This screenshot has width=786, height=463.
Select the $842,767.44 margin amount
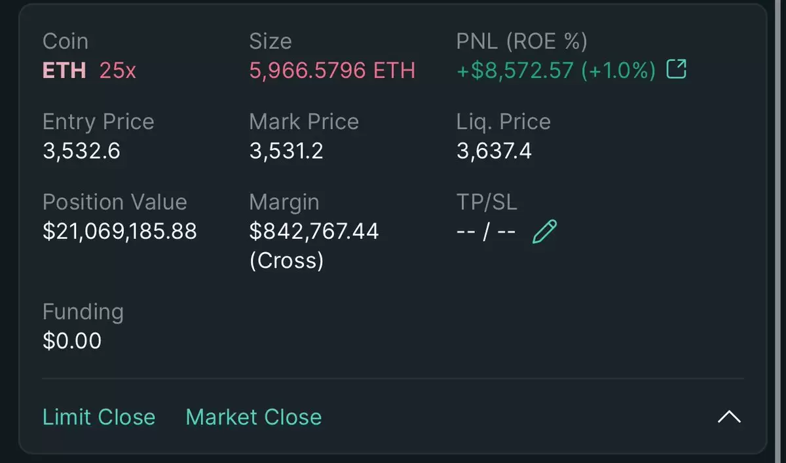click(314, 231)
